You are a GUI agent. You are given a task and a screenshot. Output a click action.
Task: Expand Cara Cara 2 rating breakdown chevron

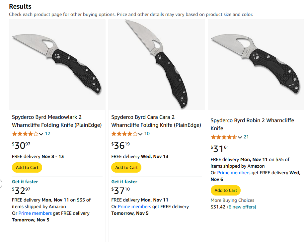click(140, 134)
